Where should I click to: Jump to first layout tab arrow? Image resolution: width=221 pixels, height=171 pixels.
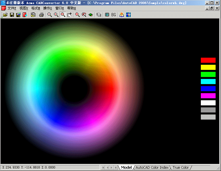103,168
